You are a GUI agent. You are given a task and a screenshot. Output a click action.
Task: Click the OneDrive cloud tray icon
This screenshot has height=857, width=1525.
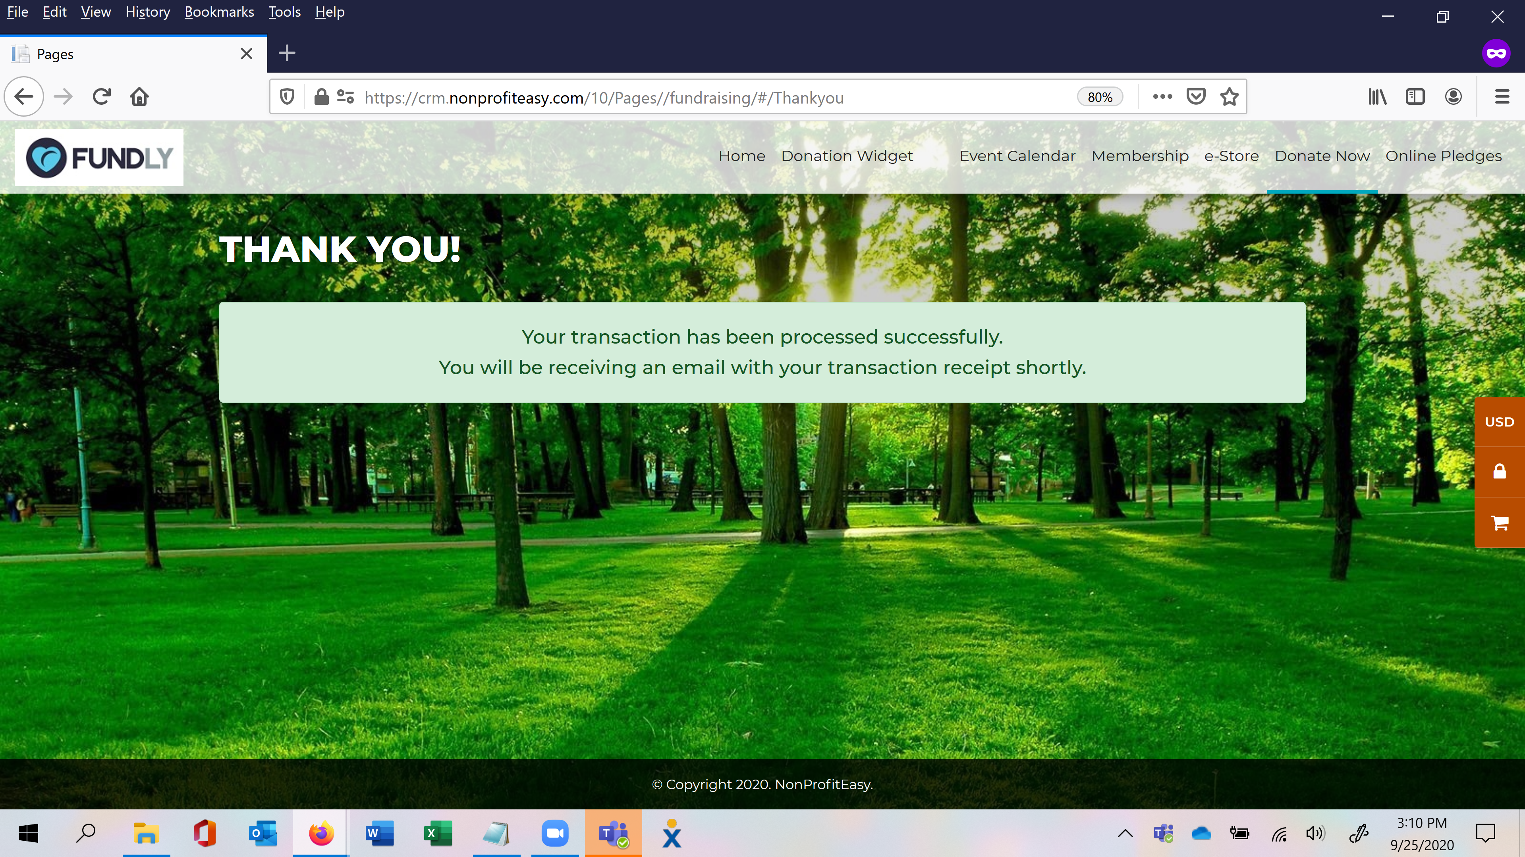click(1201, 833)
